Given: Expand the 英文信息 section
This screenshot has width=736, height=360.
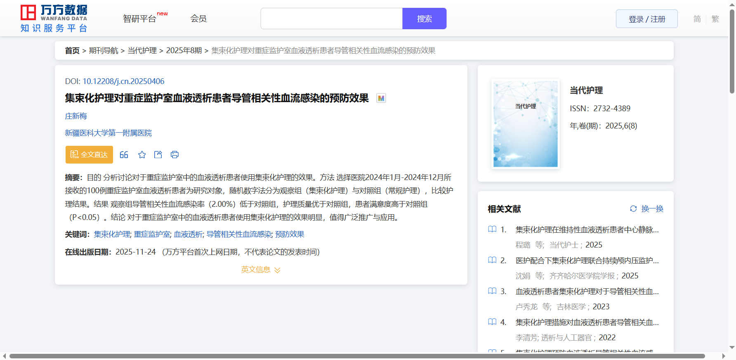Looking at the screenshot, I should 261,270.
